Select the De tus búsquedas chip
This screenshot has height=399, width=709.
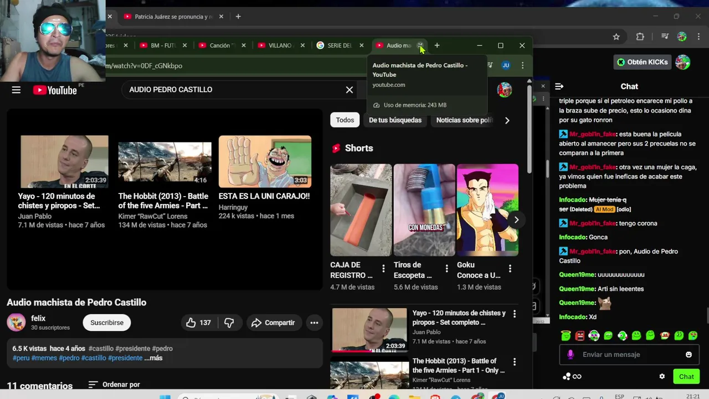tap(395, 120)
